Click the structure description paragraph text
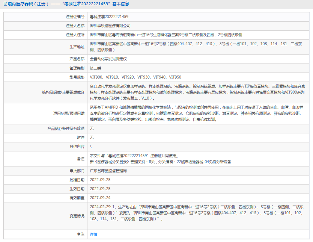The width and height of the screenshot is (313, 242). (198, 92)
